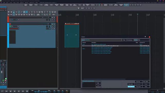Close the Actions window with red button

coord(150,37)
